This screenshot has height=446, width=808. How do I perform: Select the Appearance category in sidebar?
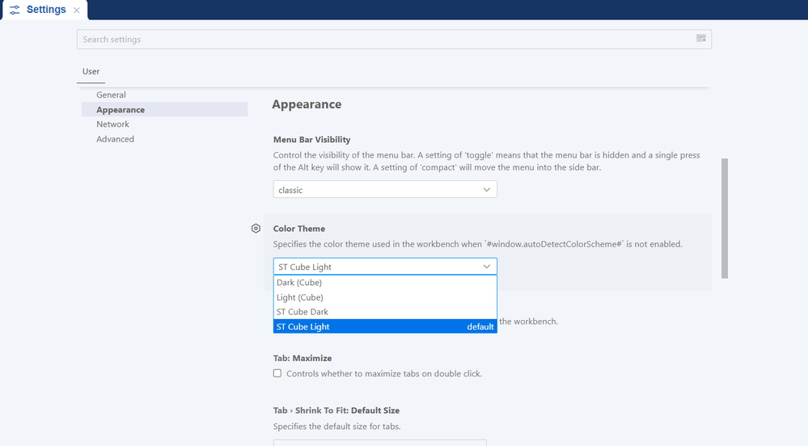(x=121, y=110)
